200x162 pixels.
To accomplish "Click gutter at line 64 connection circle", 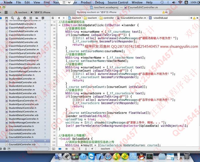I will point(52,25).
